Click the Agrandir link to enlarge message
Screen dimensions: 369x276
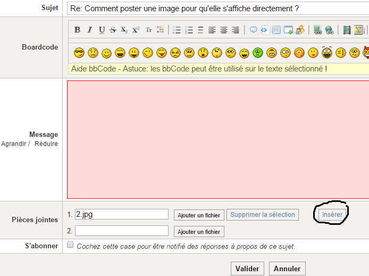pyautogui.click(x=14, y=144)
